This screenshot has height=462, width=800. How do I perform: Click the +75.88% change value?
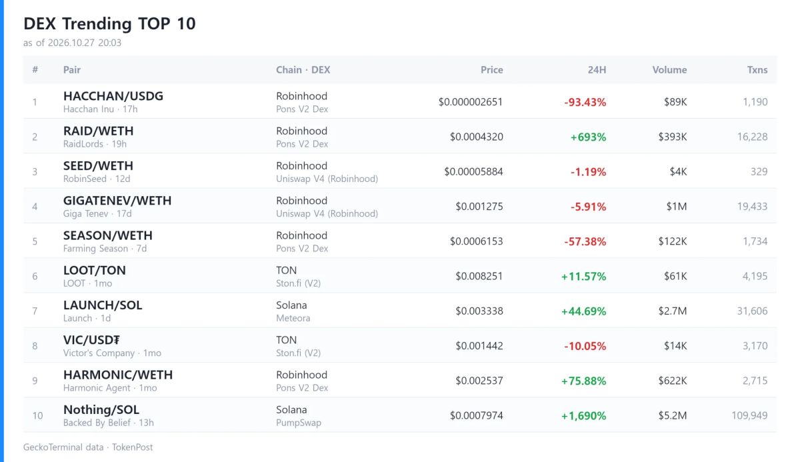tap(584, 381)
